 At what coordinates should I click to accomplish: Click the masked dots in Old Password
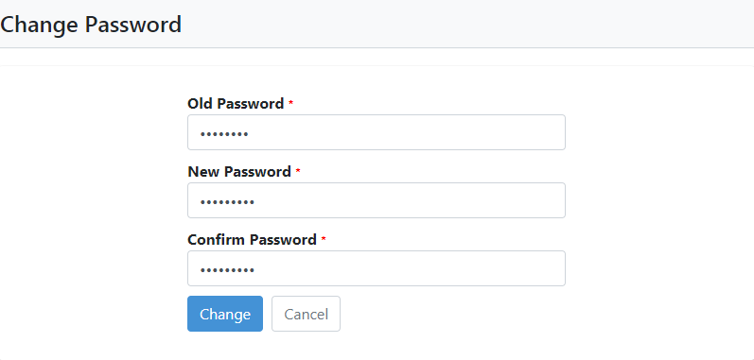[224, 134]
